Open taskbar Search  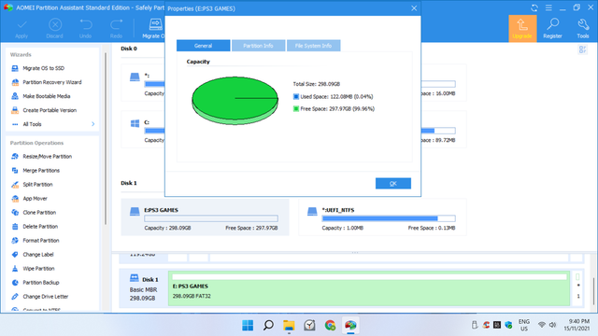pos(268,326)
